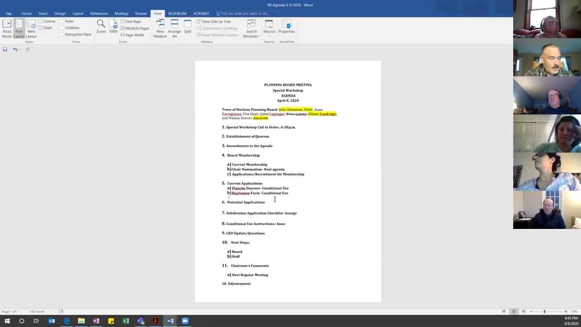Click the 108 words count
The width and height of the screenshot is (581, 327).
click(37, 312)
